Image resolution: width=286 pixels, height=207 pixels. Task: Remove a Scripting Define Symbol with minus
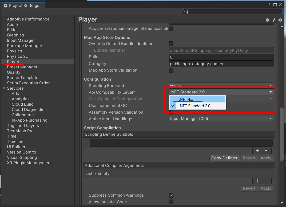266,151
